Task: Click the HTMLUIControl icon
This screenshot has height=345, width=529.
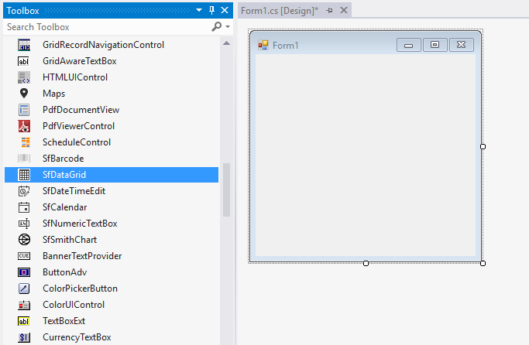Action: pyautogui.click(x=24, y=77)
